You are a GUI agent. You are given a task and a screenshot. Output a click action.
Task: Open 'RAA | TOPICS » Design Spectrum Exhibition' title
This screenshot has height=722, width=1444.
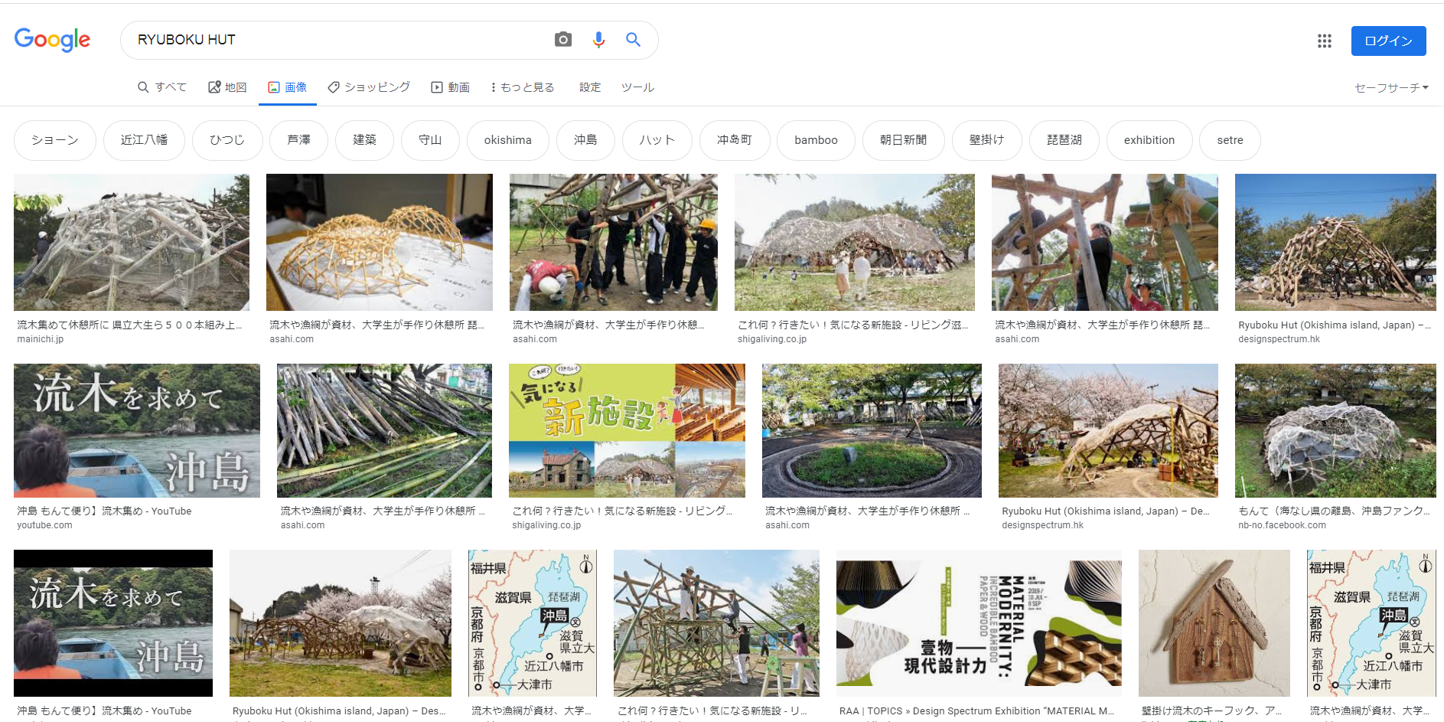coord(976,711)
